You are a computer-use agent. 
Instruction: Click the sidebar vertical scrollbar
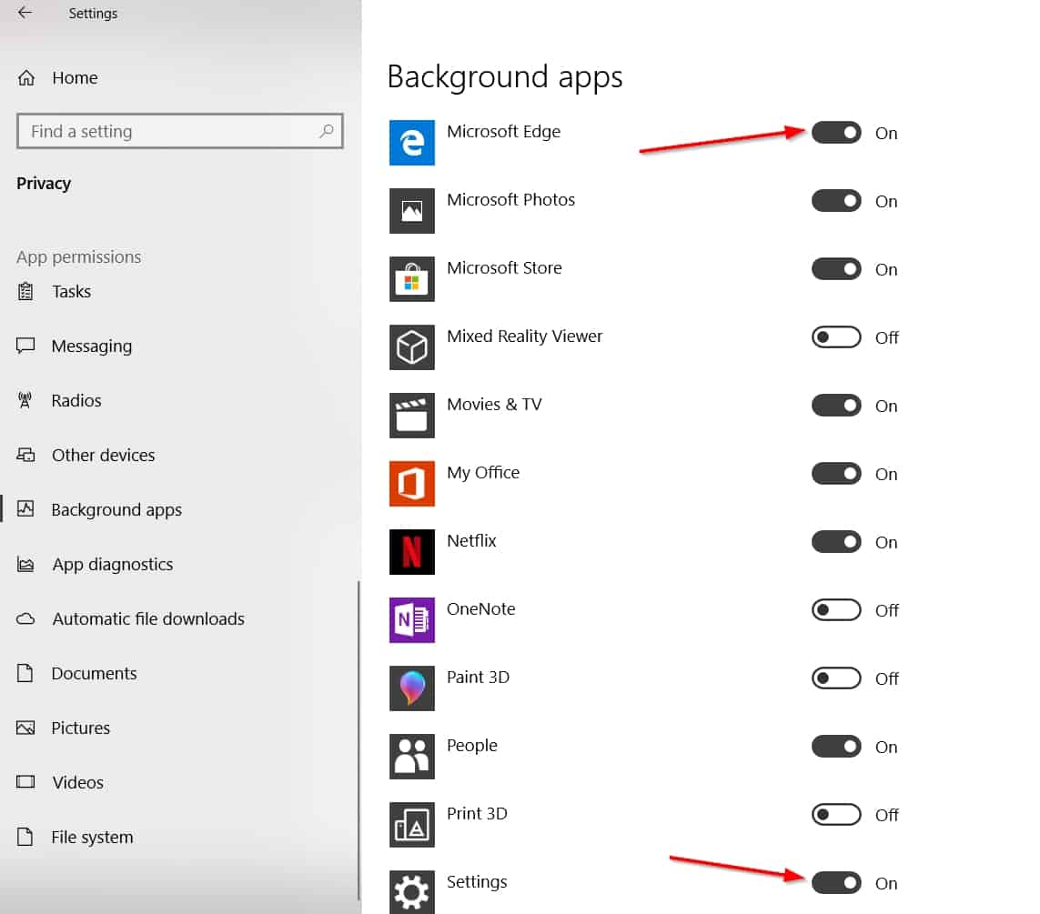point(358,739)
